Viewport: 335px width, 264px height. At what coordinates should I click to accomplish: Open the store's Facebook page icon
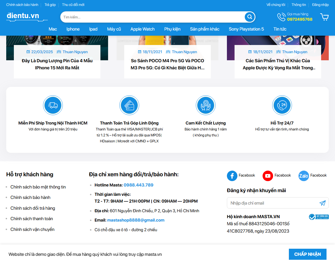click(x=232, y=176)
